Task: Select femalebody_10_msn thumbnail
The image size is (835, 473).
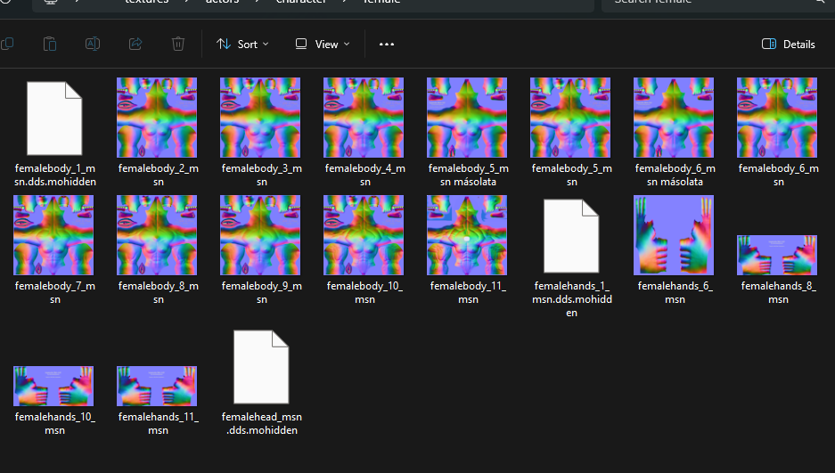Action: 364,235
